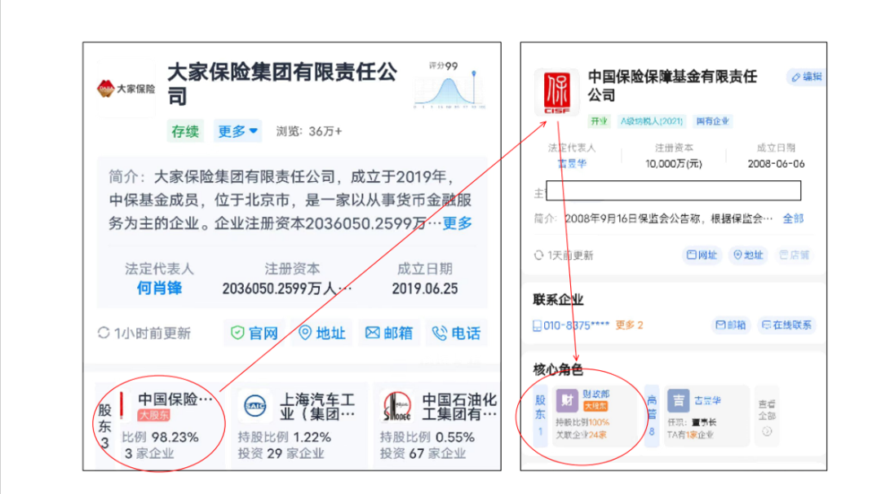Select the 浏览: 36万+ view count
The image size is (881, 494).
point(309,131)
